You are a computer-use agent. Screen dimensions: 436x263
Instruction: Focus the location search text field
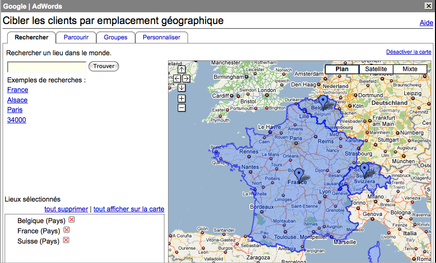[x=47, y=66]
